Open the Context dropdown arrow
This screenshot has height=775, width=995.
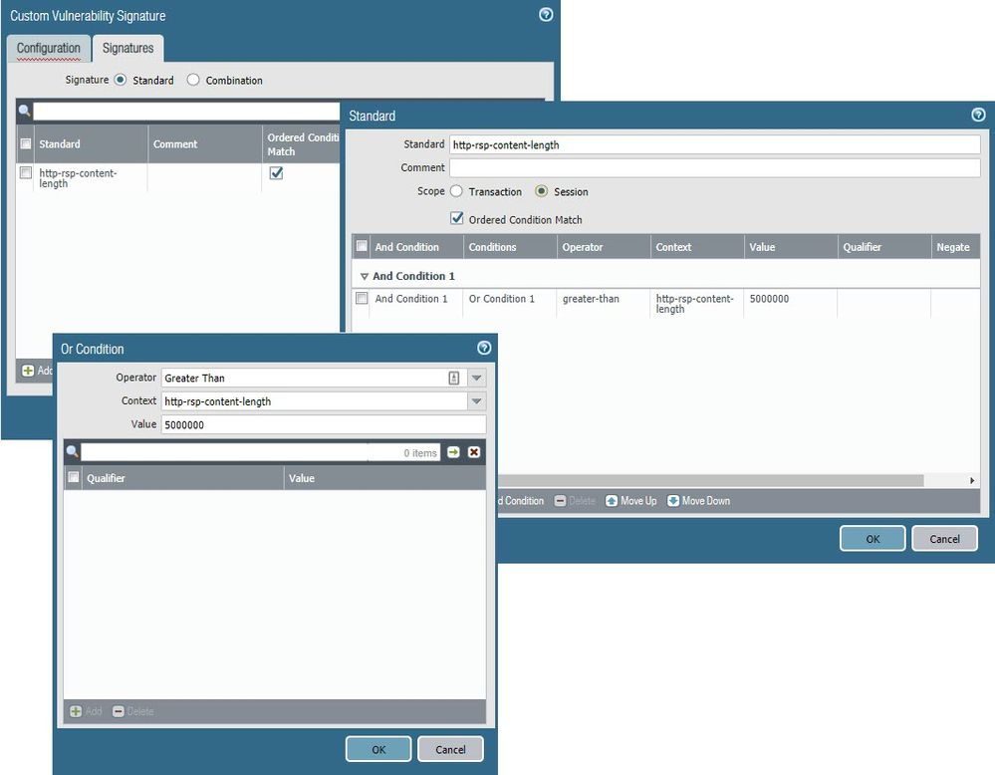pyautogui.click(x=476, y=401)
